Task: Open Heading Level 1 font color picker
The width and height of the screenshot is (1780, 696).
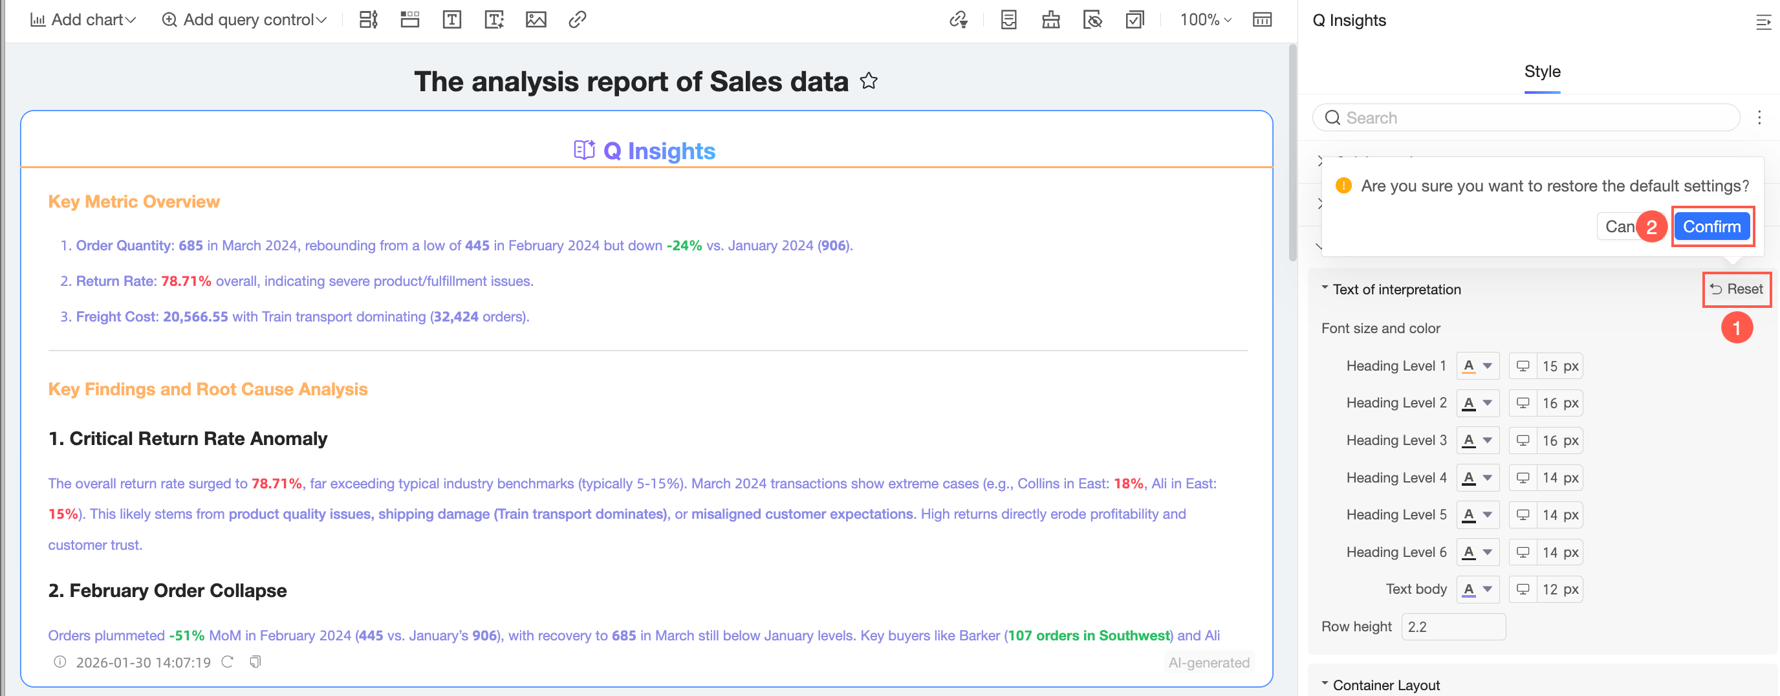Action: (1477, 366)
